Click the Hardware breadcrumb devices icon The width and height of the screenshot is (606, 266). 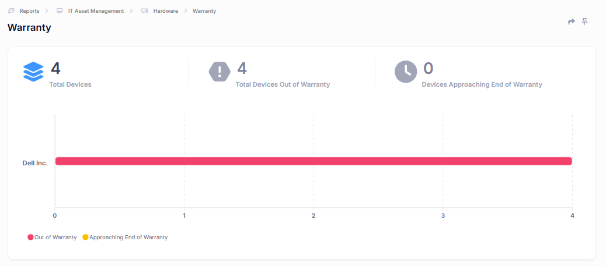tap(144, 11)
